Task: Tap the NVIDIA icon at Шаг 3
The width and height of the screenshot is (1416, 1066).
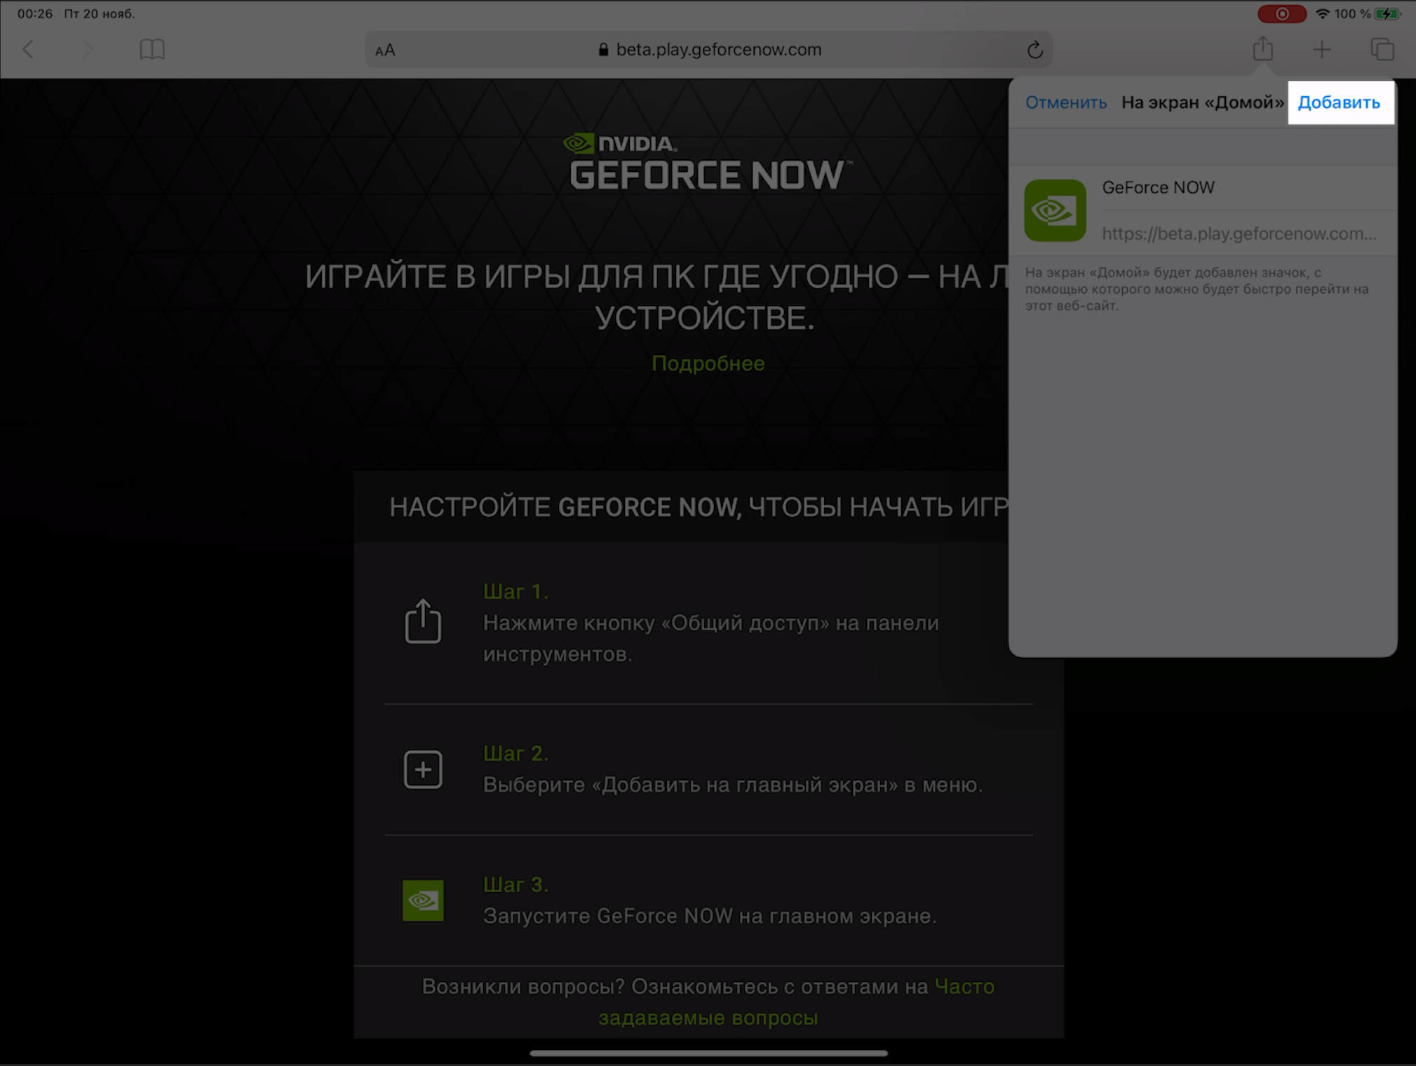Action: click(x=423, y=900)
